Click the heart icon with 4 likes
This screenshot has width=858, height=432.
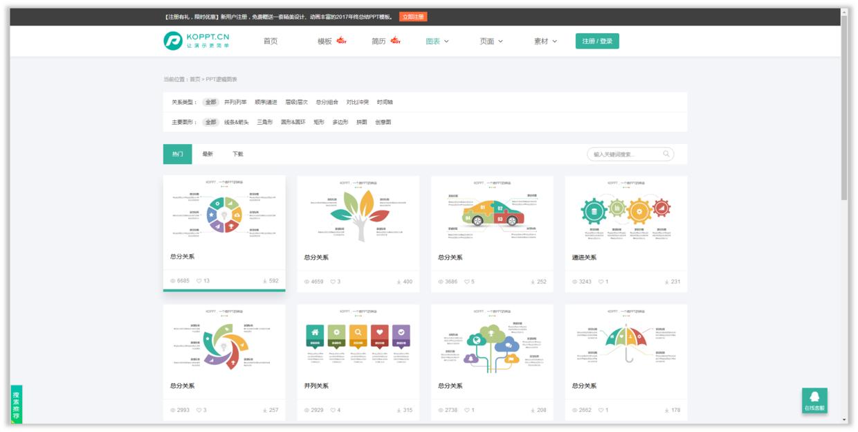coord(333,410)
